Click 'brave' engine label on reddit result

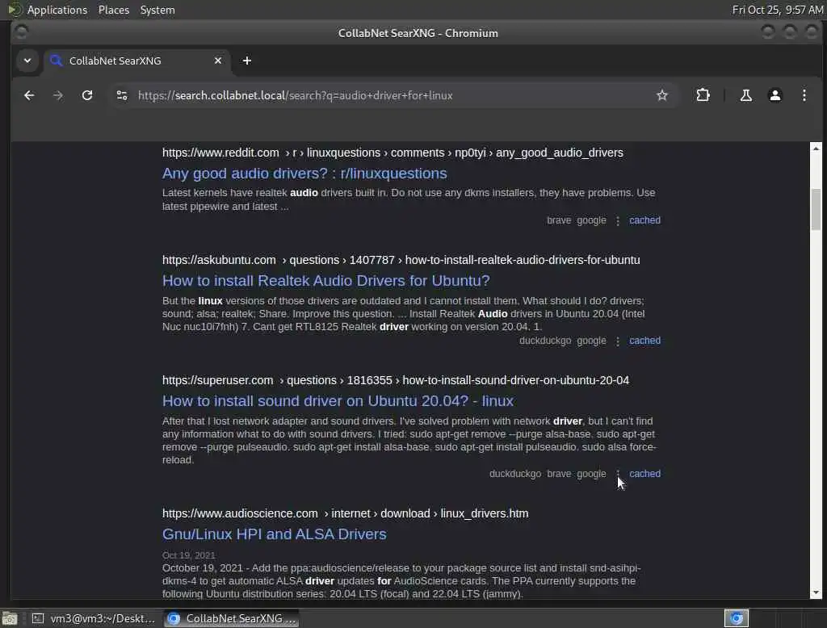[x=559, y=220]
